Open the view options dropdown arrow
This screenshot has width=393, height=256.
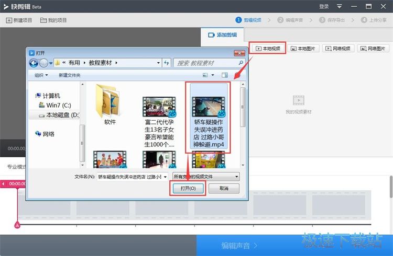[x=213, y=75]
